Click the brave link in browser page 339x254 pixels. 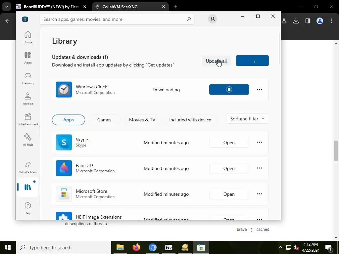(x=242, y=230)
